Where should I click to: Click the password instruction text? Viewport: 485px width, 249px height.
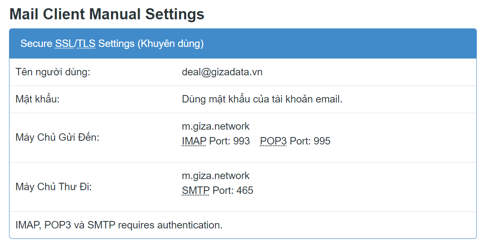pyautogui.click(x=262, y=99)
